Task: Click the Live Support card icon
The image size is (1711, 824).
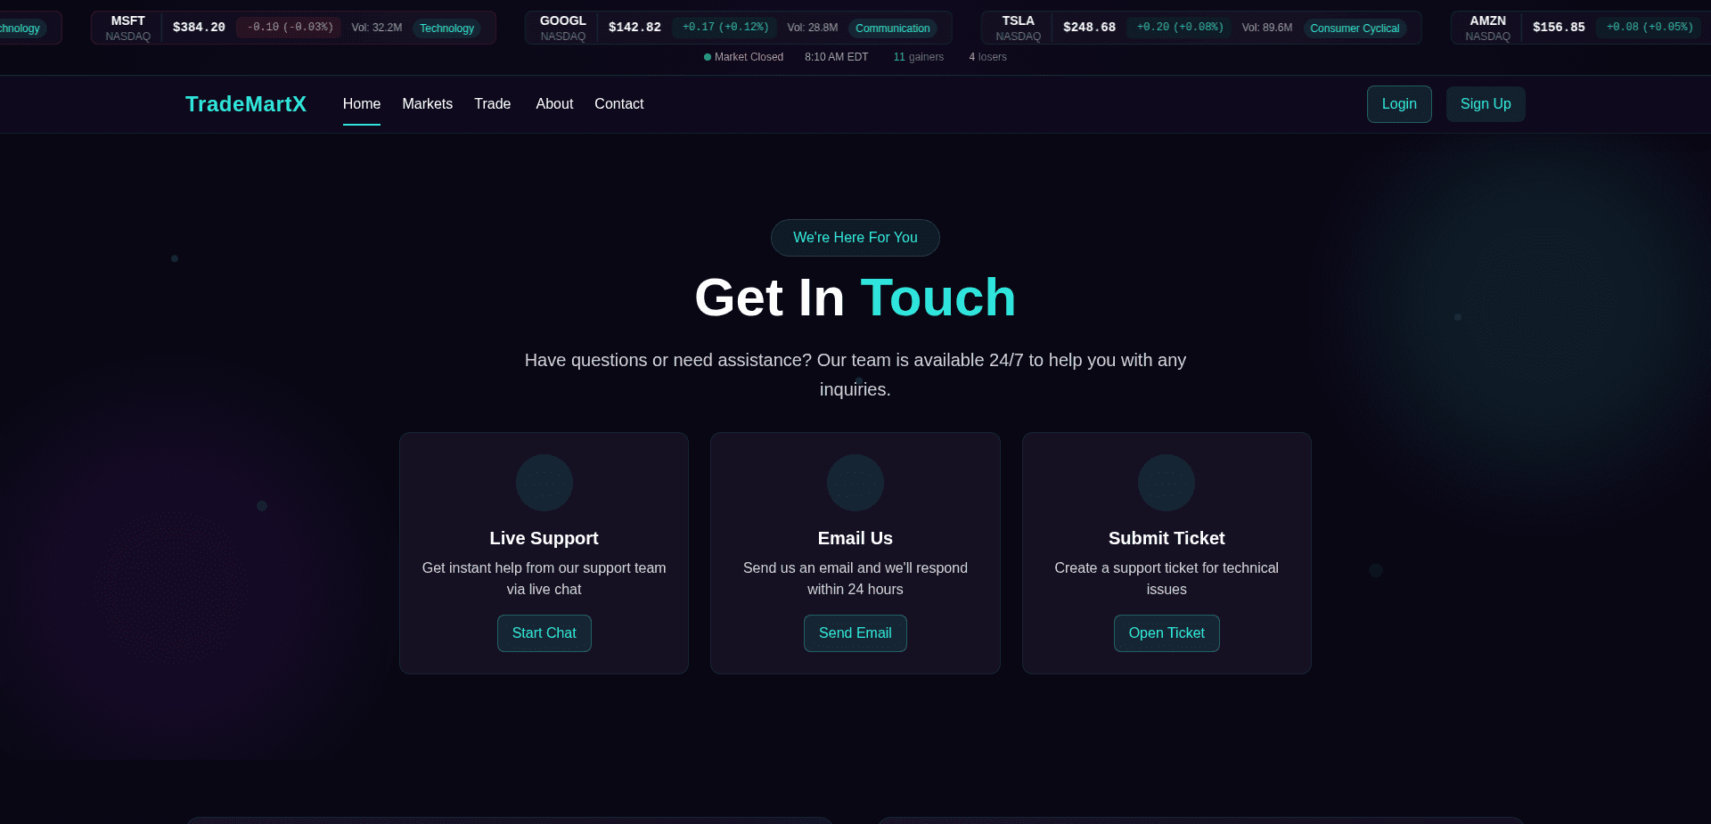Action: 544,483
